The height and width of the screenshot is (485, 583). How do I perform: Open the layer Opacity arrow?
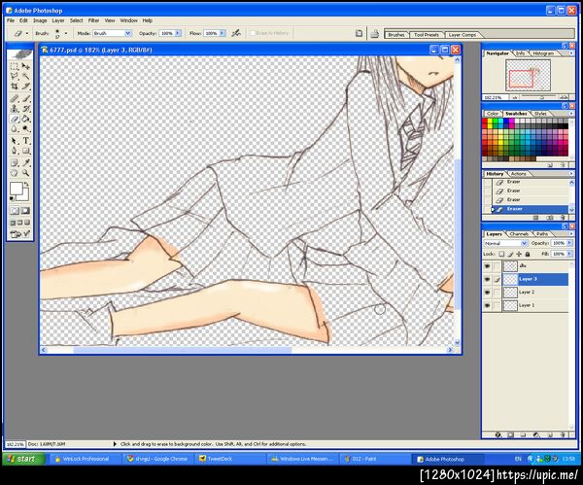pos(569,243)
